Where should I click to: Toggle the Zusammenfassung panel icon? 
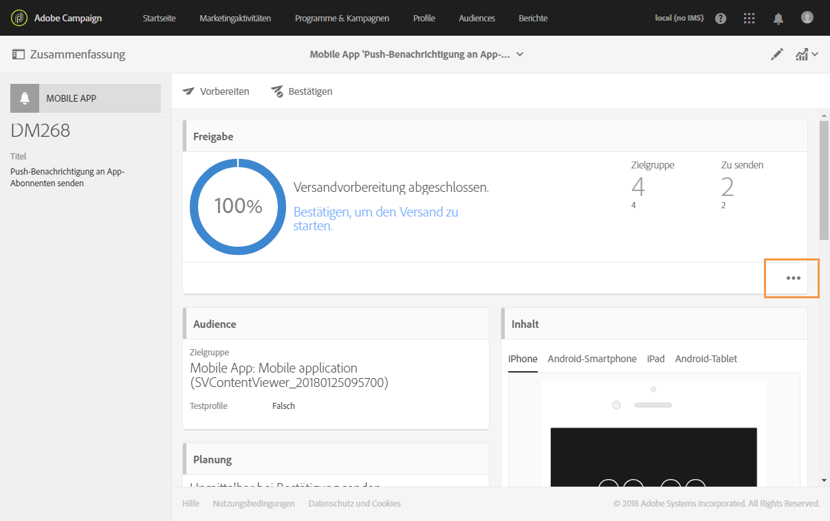click(19, 54)
